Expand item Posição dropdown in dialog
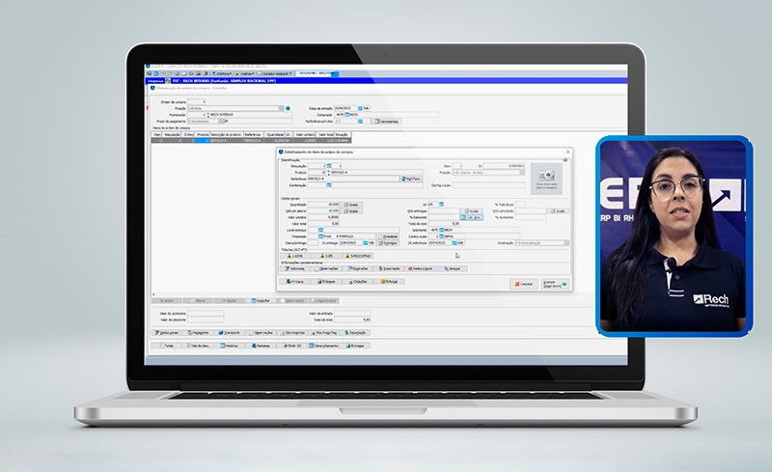Viewport: 772px width, 472px height. (522, 173)
